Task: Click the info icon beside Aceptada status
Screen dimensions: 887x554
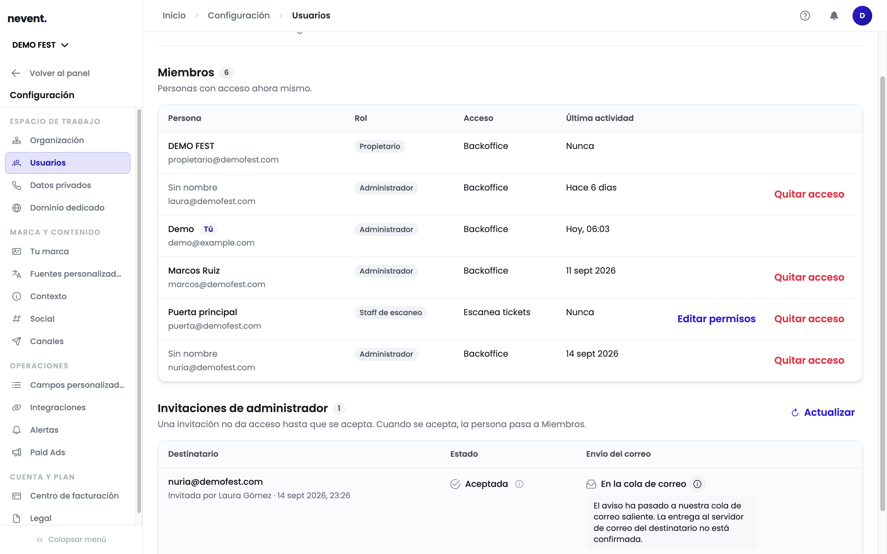Action: tap(519, 484)
